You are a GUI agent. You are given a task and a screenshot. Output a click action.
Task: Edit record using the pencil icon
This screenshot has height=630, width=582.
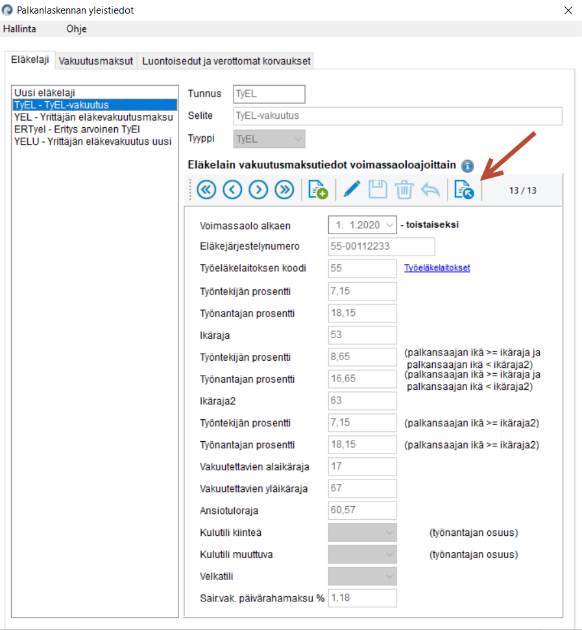coord(352,189)
